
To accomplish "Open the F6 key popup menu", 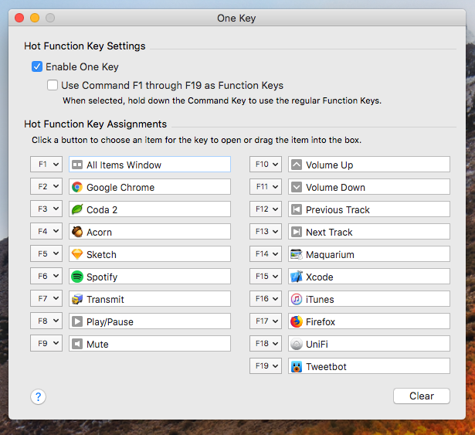I will [x=46, y=277].
